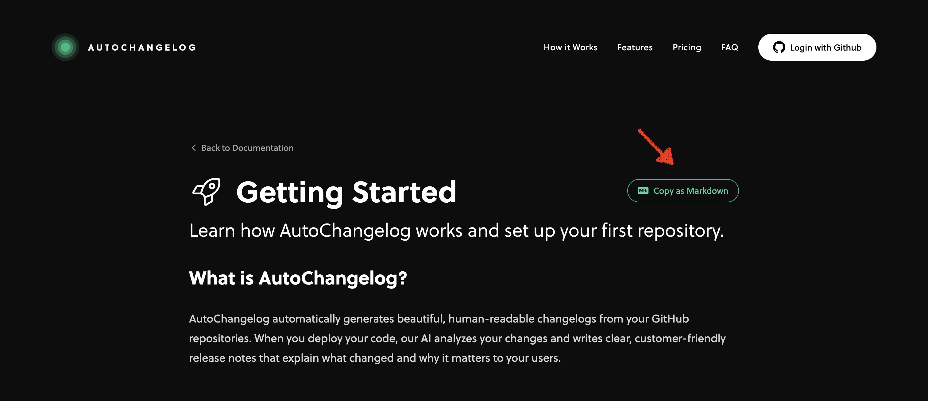Click the word 'GitHub' in the paragraph
Image resolution: width=928 pixels, height=401 pixels.
point(670,319)
